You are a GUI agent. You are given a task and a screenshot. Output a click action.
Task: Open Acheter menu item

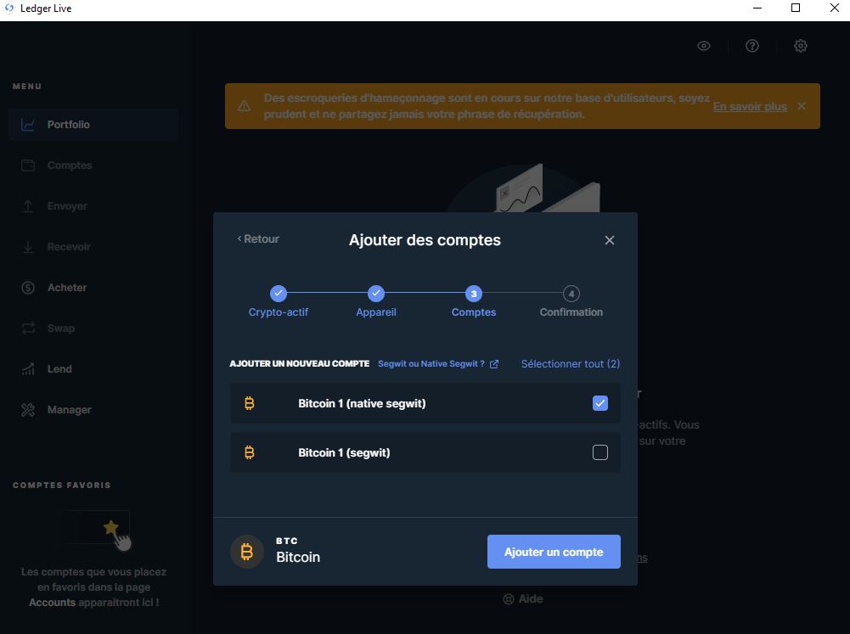click(x=93, y=288)
